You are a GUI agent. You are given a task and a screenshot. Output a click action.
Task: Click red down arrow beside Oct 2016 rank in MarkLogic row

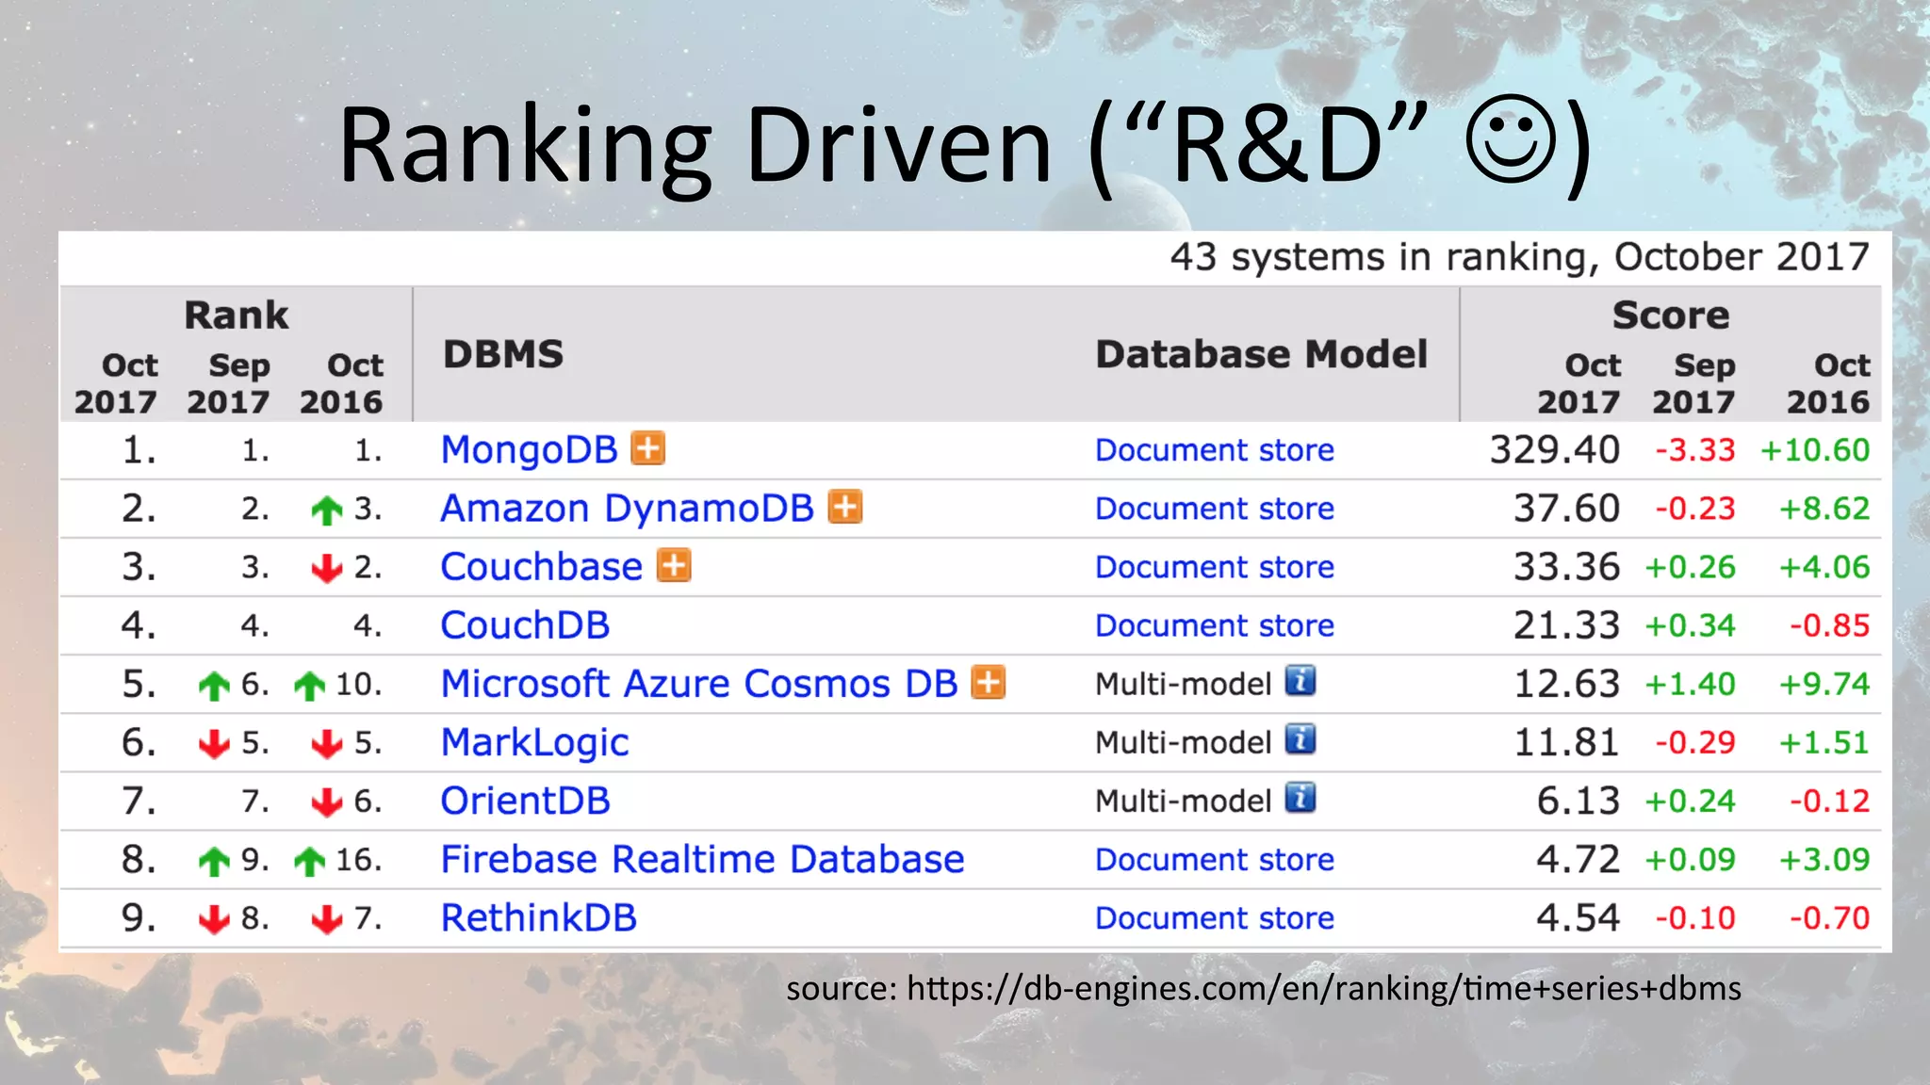(x=327, y=744)
